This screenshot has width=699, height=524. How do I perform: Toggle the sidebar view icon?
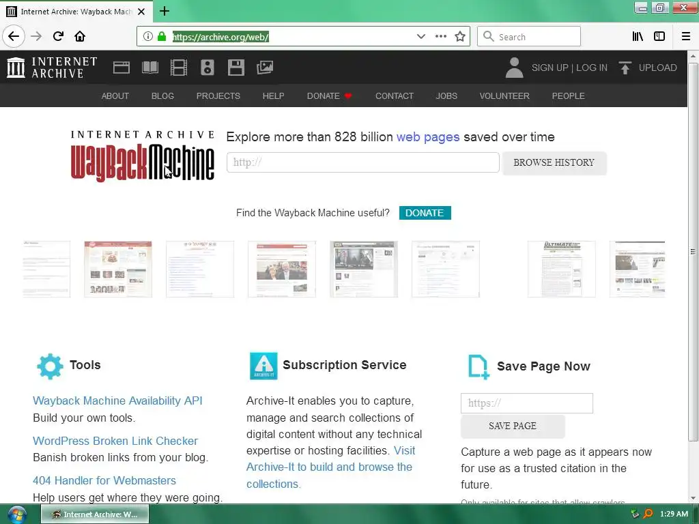[x=659, y=37]
